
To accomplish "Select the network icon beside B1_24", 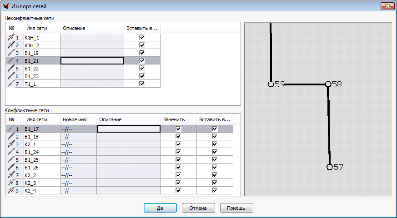I will pos(10,152).
